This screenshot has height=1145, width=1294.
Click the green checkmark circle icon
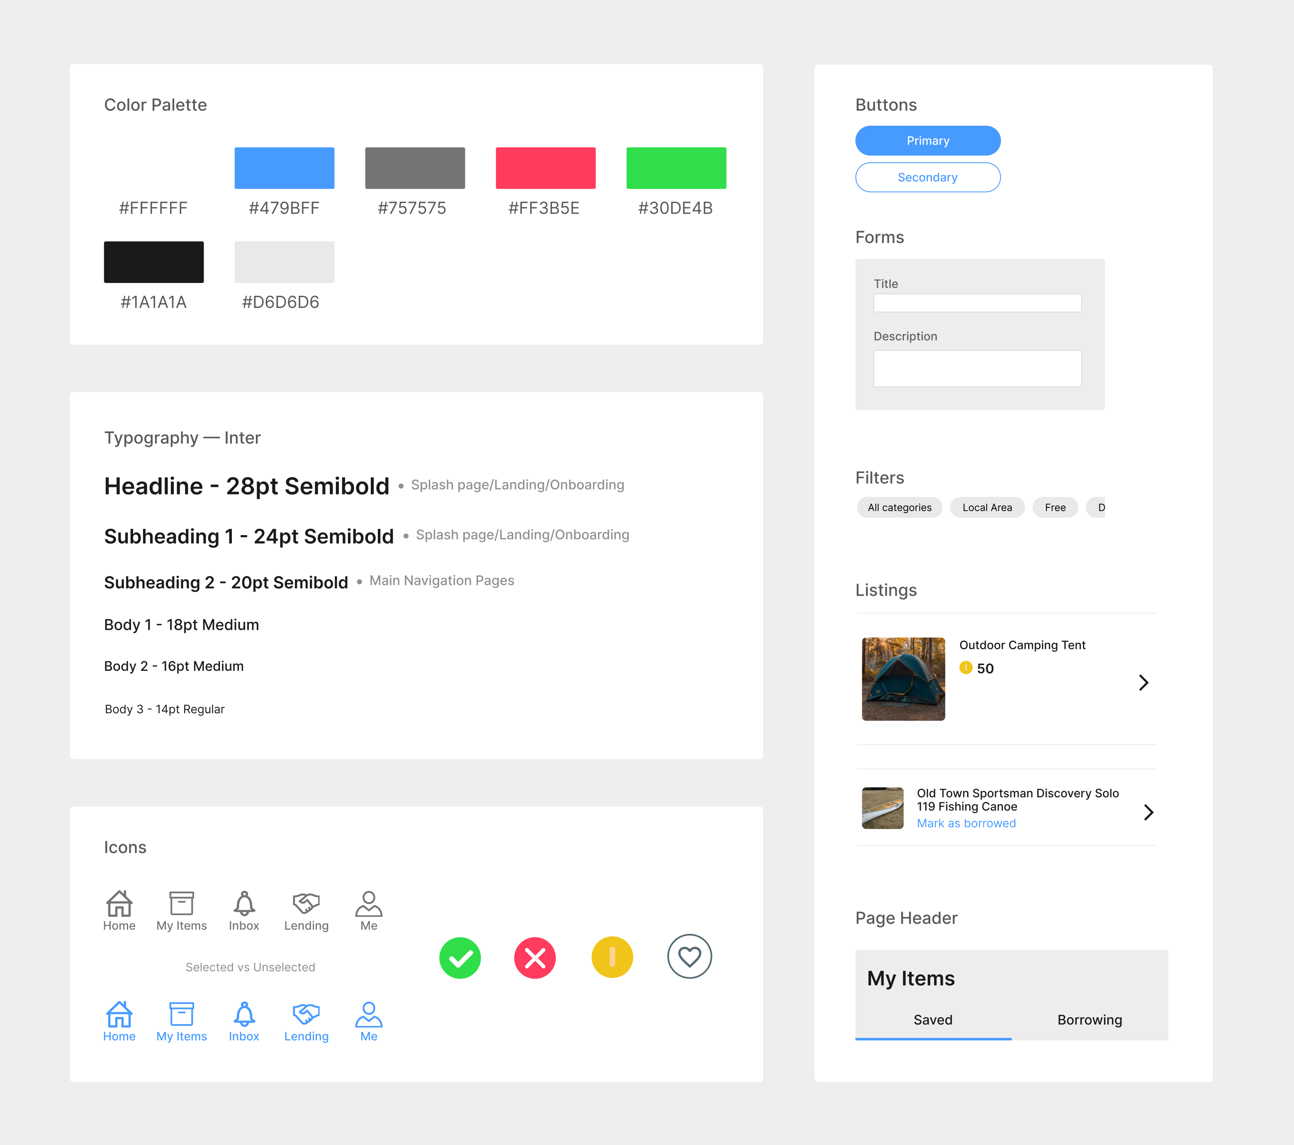[x=460, y=957]
